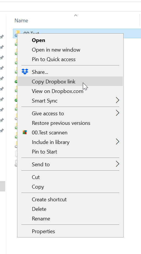Image resolution: width=141 pixels, height=254 pixels.
Task: Select Restore previous versions
Action: 70,123
